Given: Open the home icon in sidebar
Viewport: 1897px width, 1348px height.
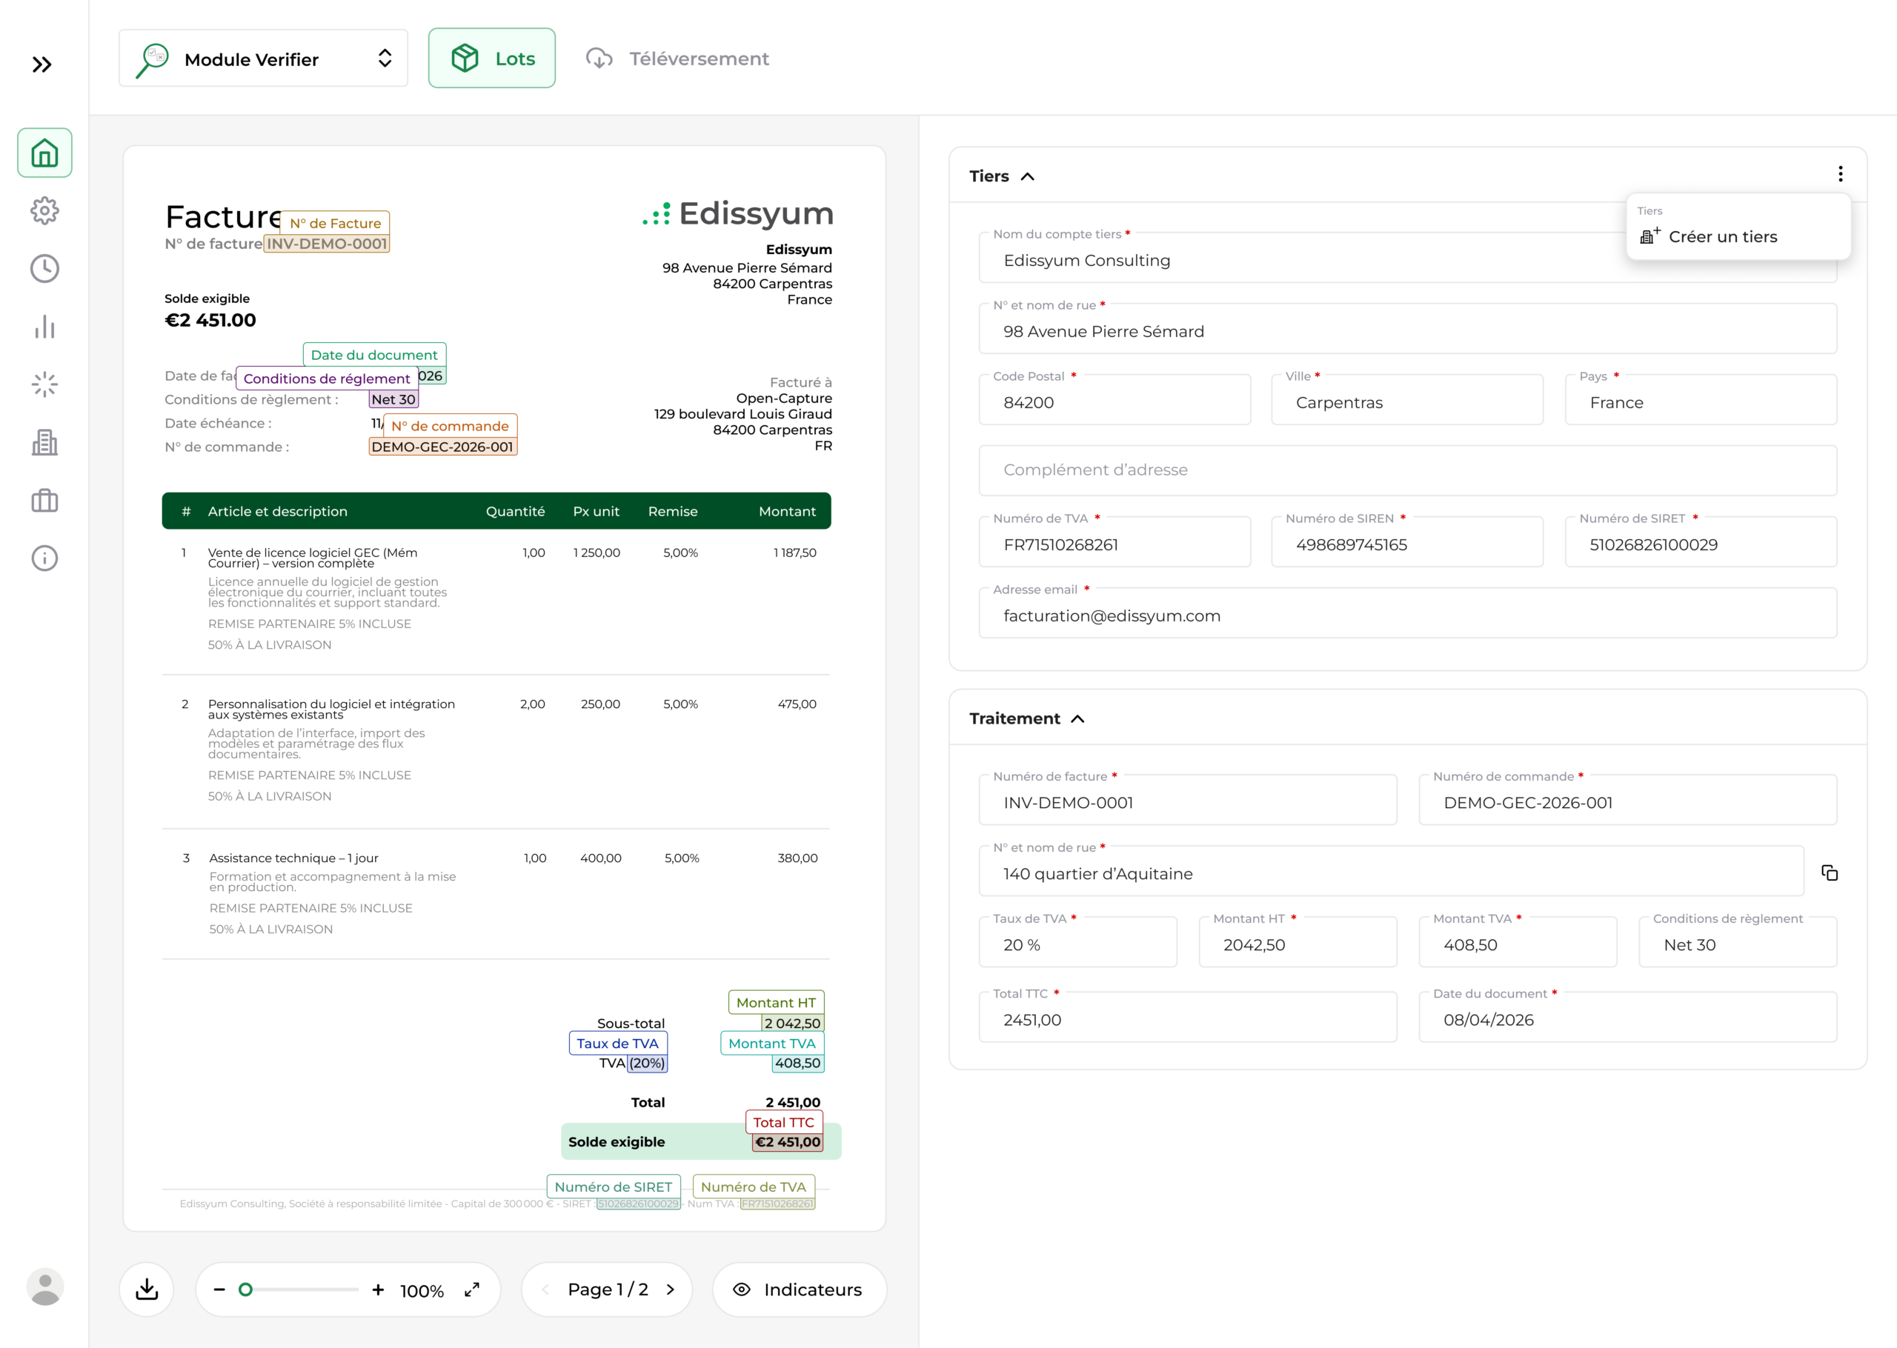Looking at the screenshot, I should click(x=44, y=153).
